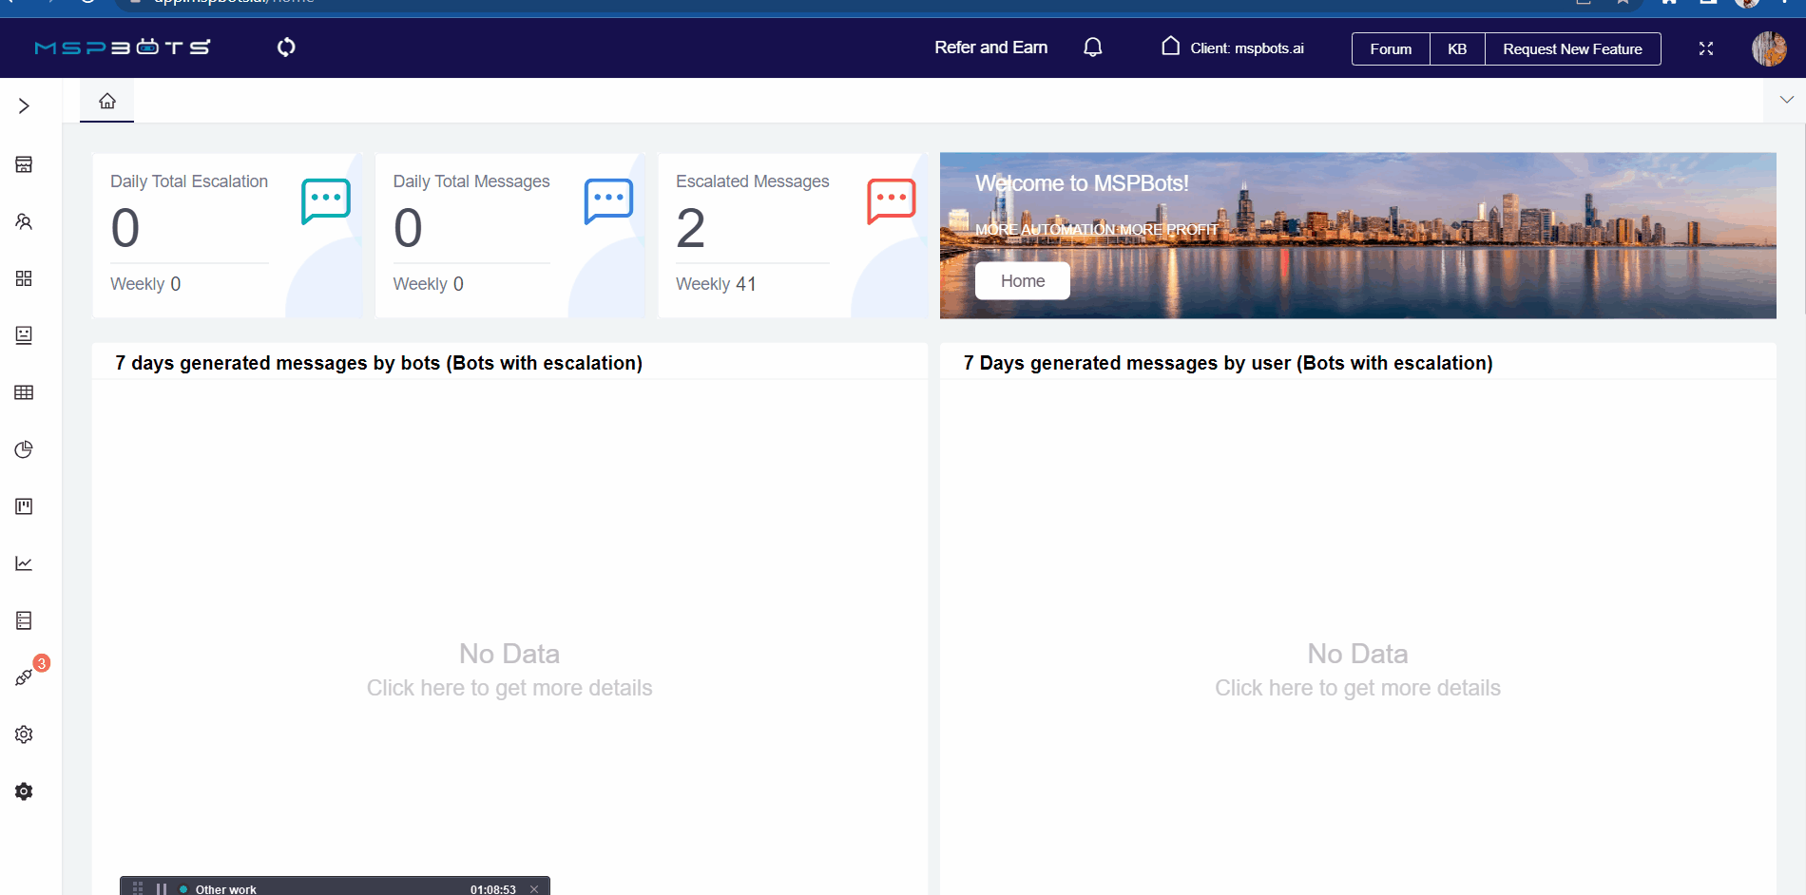
Task: Open Refer and Earn link
Action: pyautogui.click(x=990, y=47)
